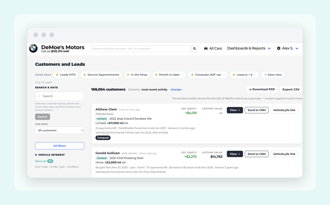Click the star on Service Appointments view
Viewport: 330px width, 205px height.
[x=85, y=75]
